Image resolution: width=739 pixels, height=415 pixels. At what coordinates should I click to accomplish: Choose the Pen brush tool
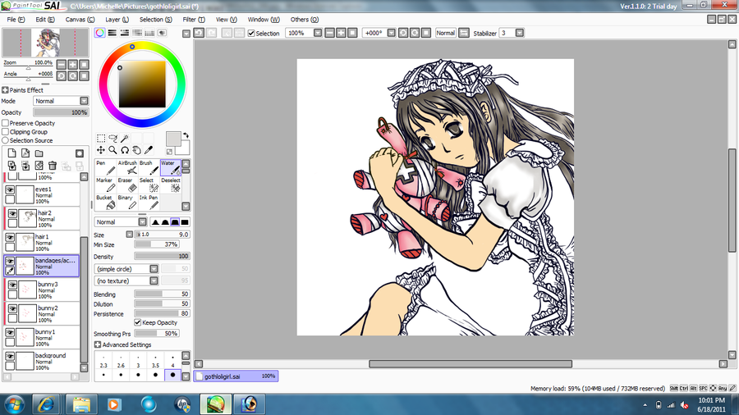[106, 167]
